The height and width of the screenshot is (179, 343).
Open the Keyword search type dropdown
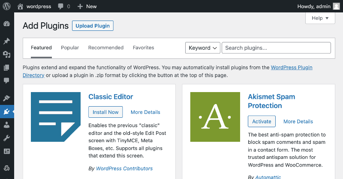(202, 48)
